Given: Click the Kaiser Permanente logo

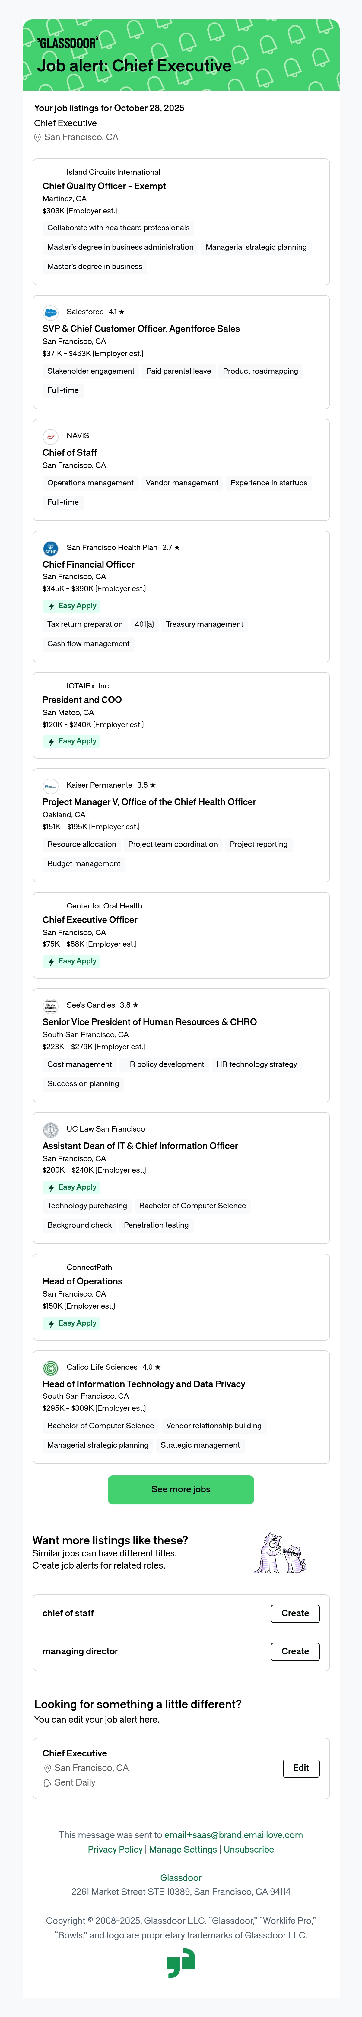Looking at the screenshot, I should tap(51, 785).
